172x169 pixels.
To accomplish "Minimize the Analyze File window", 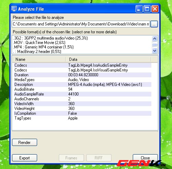I will point(139,9).
